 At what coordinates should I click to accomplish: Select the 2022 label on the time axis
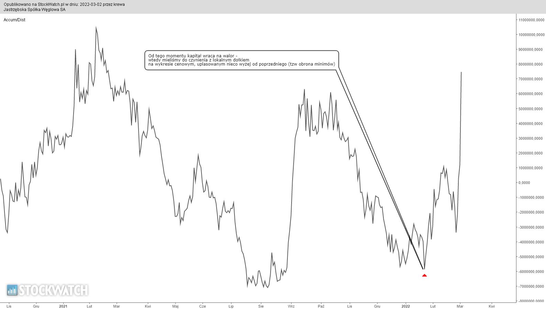[x=406, y=306]
